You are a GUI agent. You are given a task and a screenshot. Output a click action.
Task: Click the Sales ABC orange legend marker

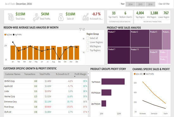click(x=134, y=74)
